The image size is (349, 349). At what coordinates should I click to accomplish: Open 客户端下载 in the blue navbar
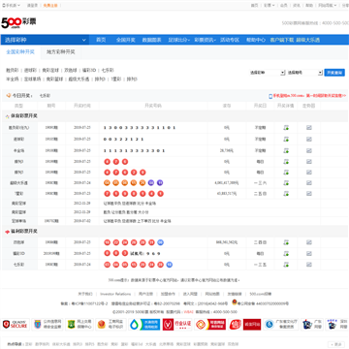pos(282,40)
